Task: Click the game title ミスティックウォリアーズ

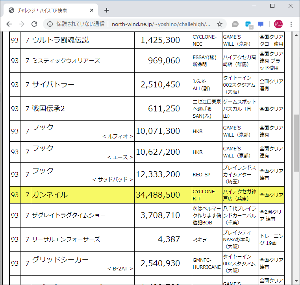Action: click(x=66, y=61)
